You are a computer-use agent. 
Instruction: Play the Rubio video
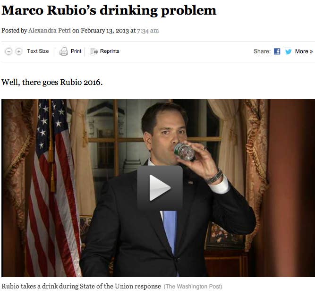click(x=160, y=188)
